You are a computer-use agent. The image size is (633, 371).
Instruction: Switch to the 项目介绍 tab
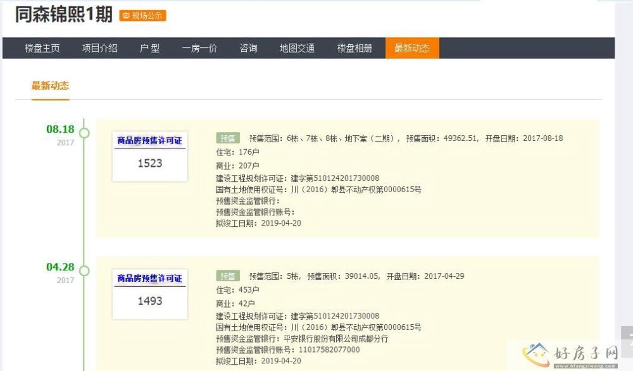99,48
